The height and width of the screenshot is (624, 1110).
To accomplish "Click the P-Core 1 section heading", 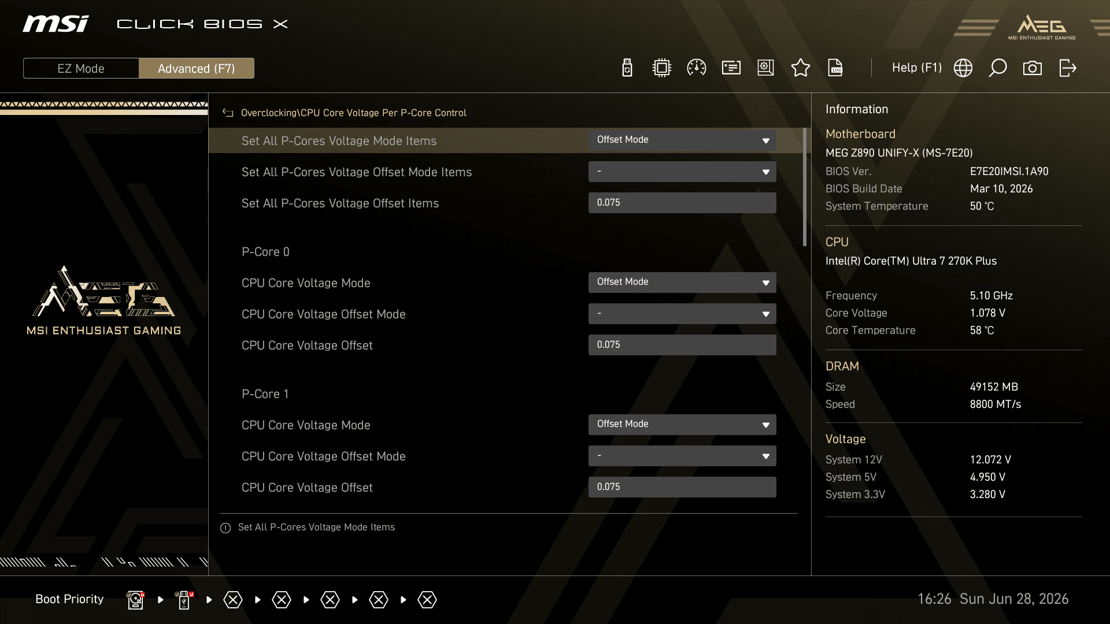I will [x=265, y=394].
